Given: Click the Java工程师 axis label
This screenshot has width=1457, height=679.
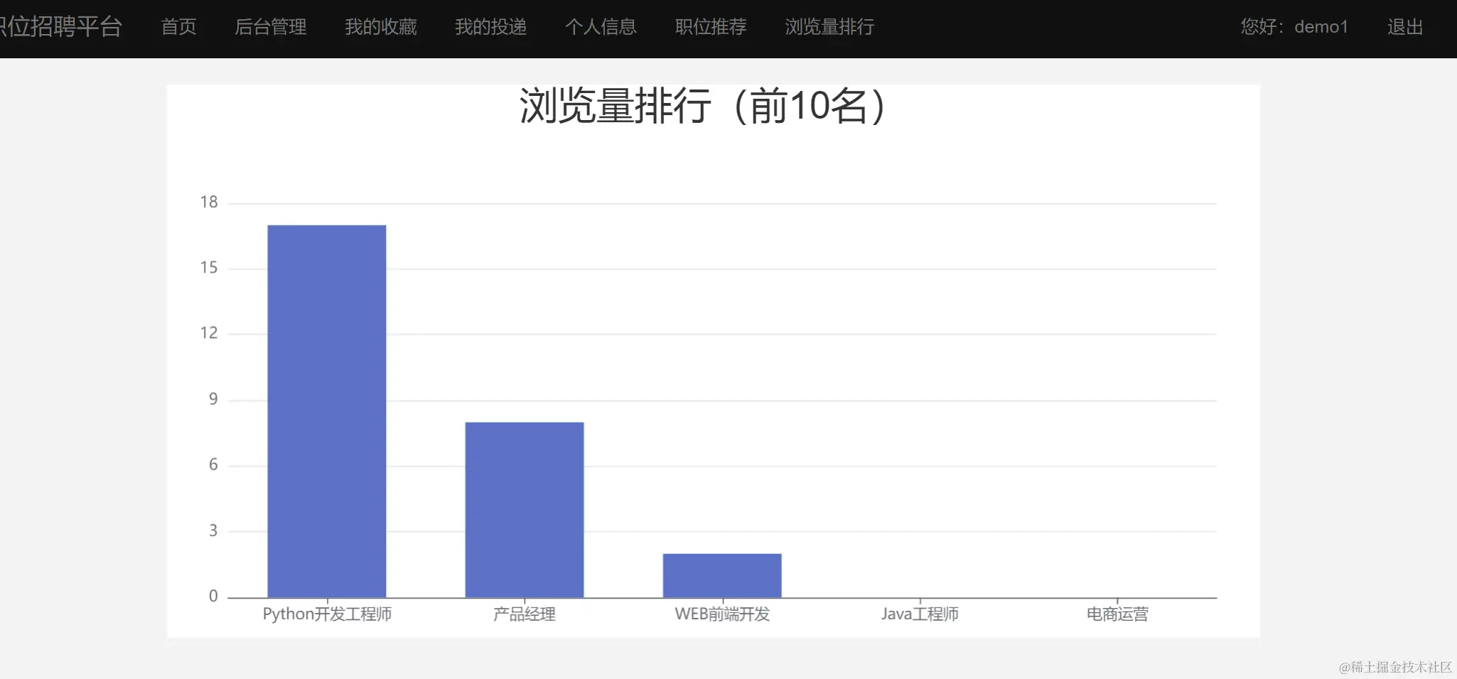Looking at the screenshot, I should (x=920, y=614).
